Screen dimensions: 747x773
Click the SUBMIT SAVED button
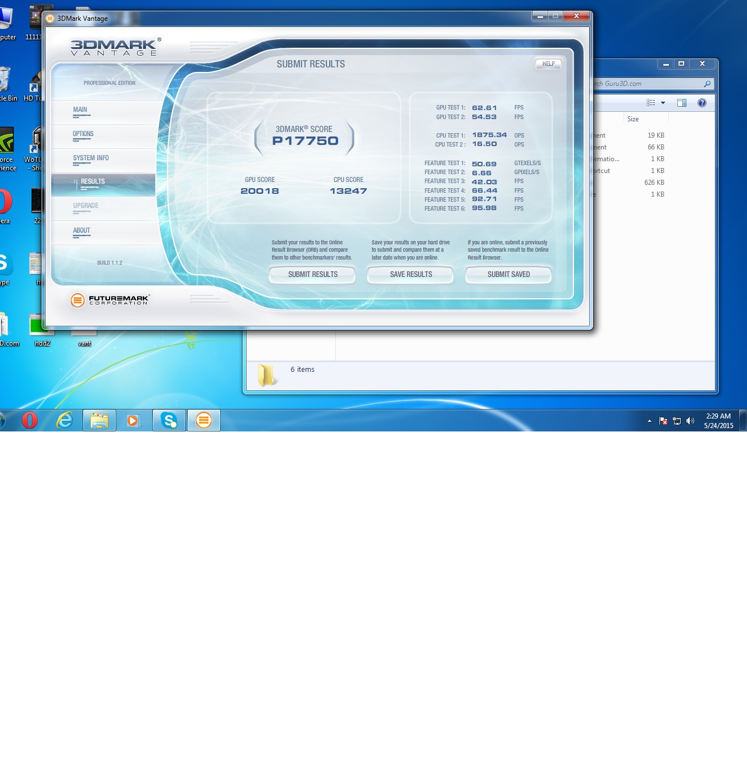[x=509, y=275]
